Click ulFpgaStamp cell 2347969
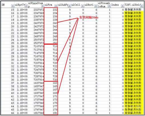This screenshot has width=145, height=116. (x=39, y=13)
